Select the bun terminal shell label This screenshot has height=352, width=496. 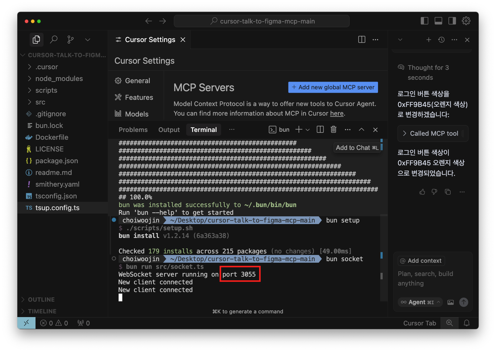pyautogui.click(x=279, y=129)
